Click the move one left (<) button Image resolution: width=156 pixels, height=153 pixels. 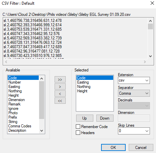point(60,94)
